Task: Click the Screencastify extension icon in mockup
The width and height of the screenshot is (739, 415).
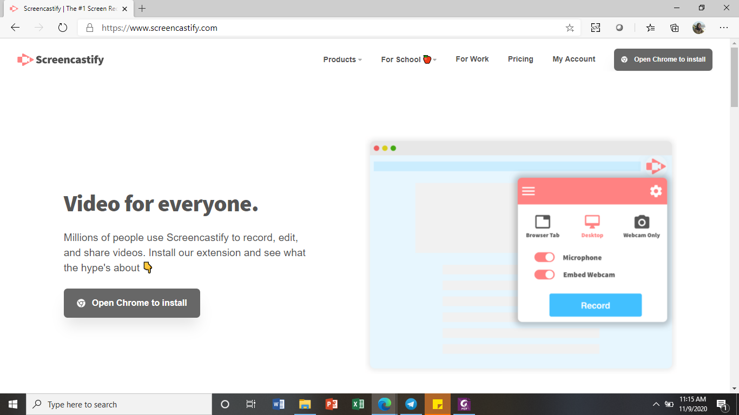Action: [656, 166]
